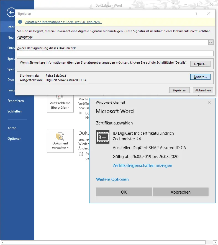Click the horizontal scrollbar right arrow
The height and width of the screenshot is (245, 218).
(x=215, y=242)
